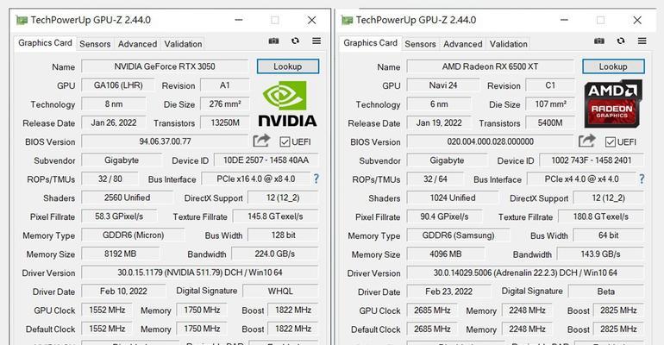Minimize the right GPU-Z window
This screenshot has width=664, height=345.
coord(564,20)
